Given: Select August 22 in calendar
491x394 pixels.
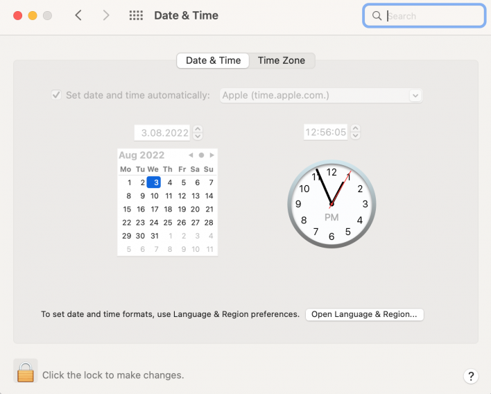Looking at the screenshot, I should point(126,223).
